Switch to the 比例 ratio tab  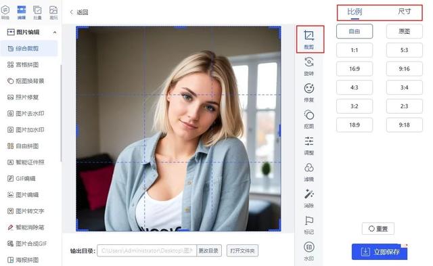coord(355,12)
